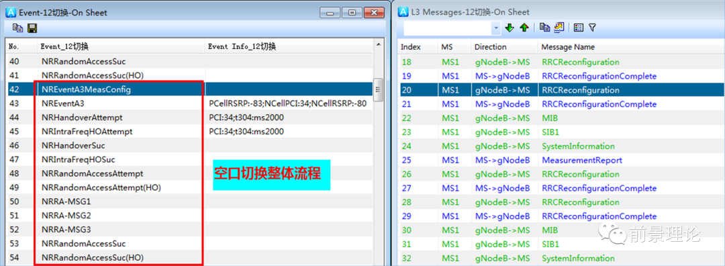The image size is (725, 266).
Task: Click the Event_12切换 column header
Action: point(121,46)
